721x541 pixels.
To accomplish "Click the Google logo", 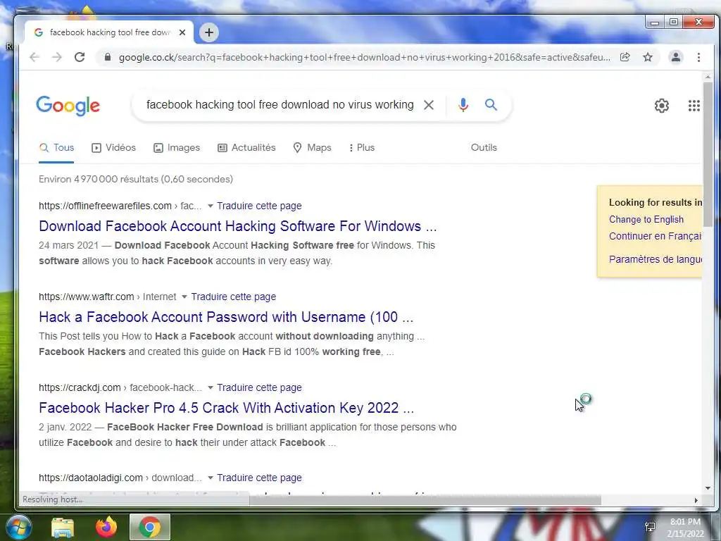I will pos(68,106).
